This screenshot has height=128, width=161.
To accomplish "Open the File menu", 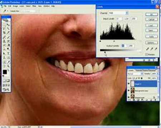I will 5,6.
